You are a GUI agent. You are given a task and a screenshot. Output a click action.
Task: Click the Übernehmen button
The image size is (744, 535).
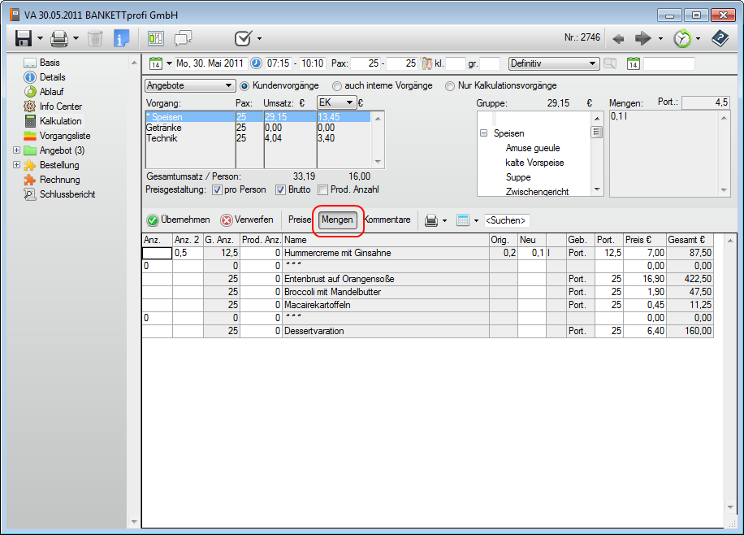click(x=179, y=220)
